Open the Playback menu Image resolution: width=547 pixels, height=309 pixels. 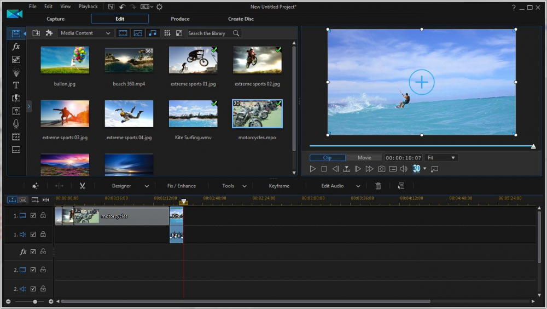(88, 7)
